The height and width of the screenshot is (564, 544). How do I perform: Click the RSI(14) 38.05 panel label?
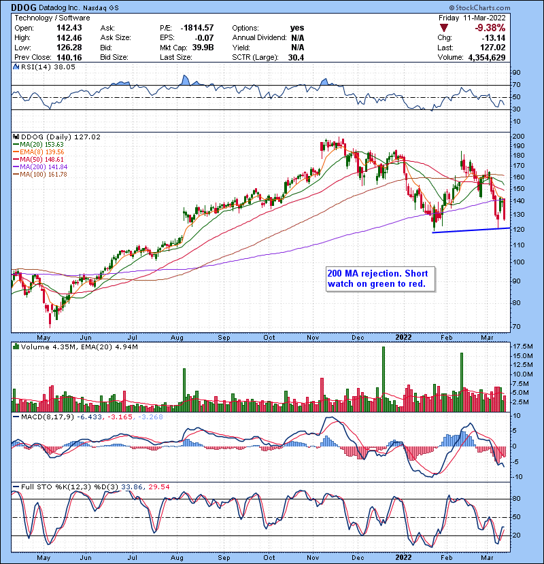48,67
